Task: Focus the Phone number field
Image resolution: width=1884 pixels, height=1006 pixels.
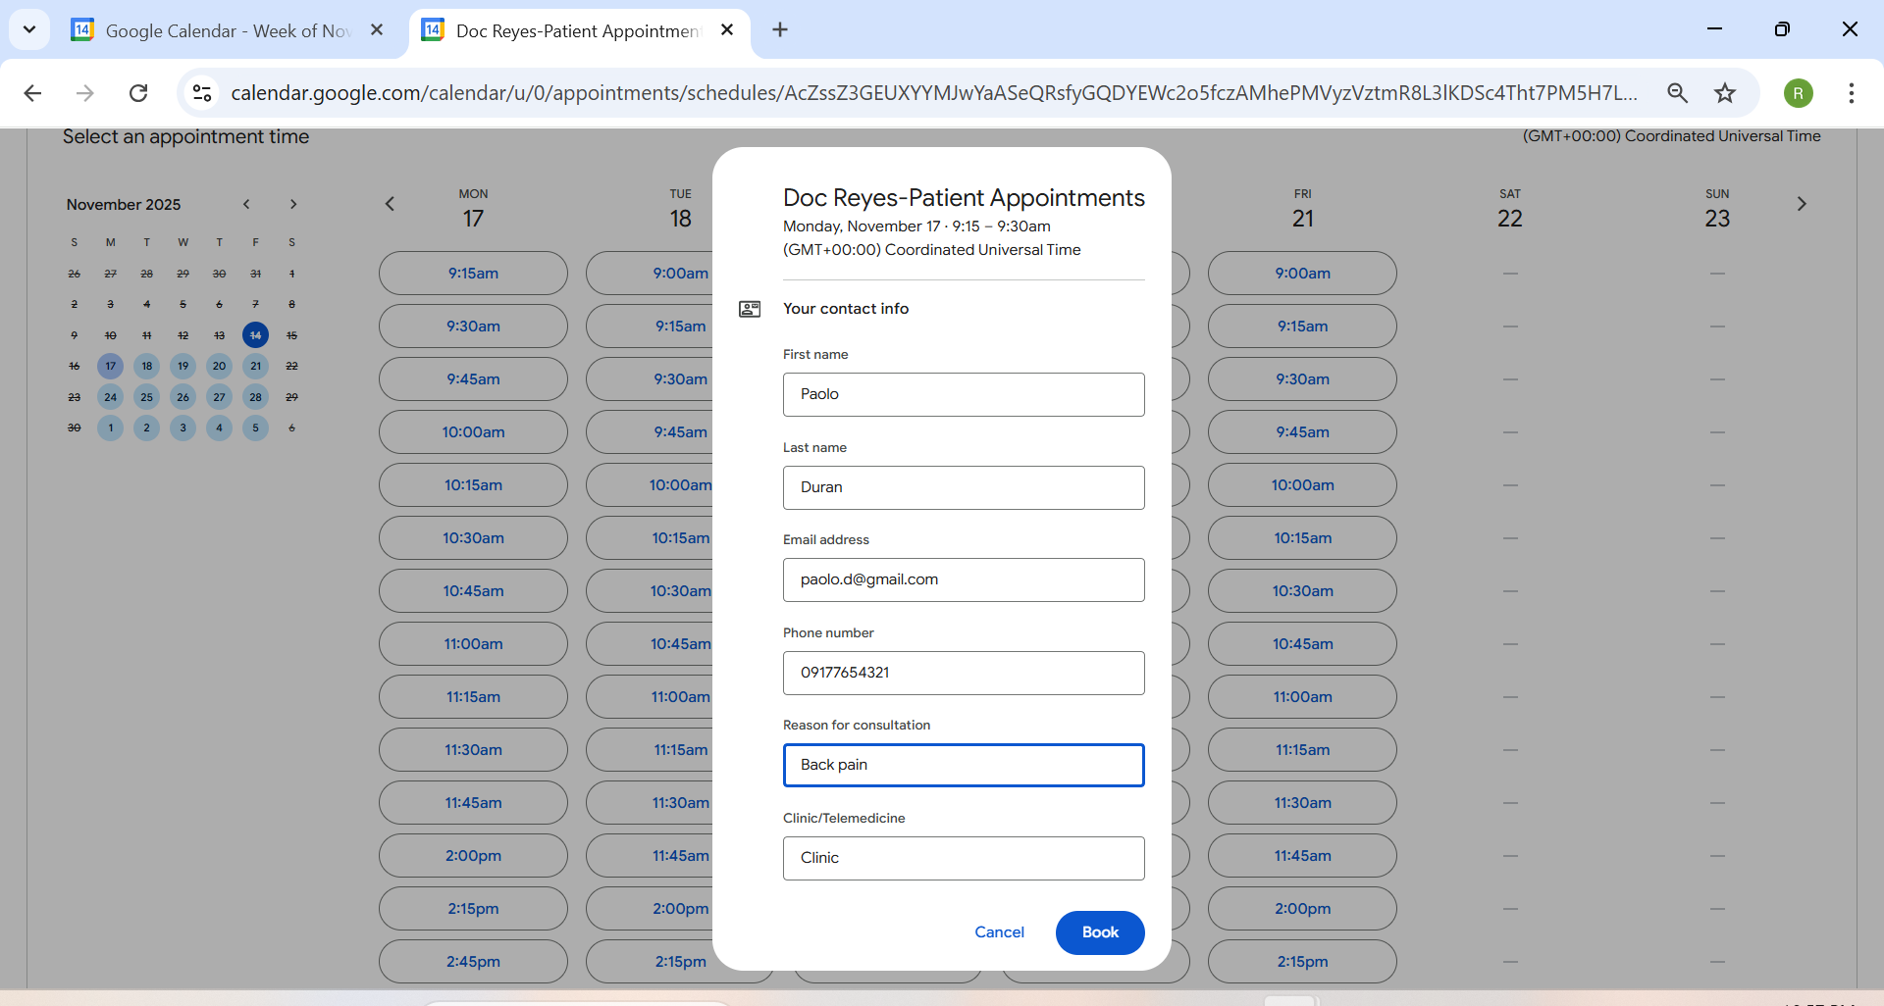Action: (964, 673)
